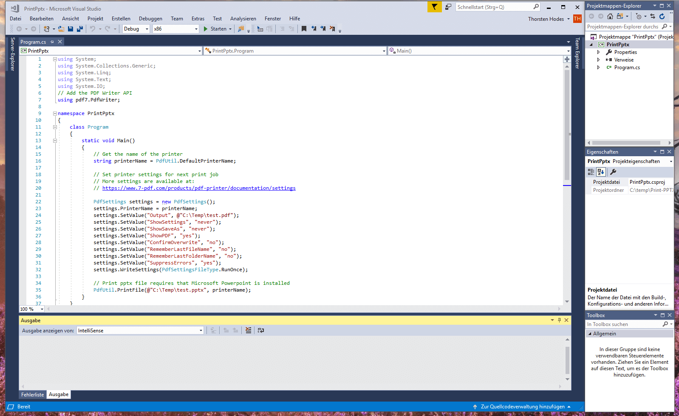Clear all bookmarks icon in toolbar
The width and height of the screenshot is (679, 416).
click(x=332, y=29)
